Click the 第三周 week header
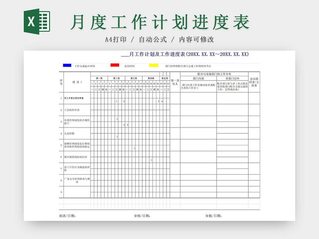 pyautogui.click(x=134, y=78)
